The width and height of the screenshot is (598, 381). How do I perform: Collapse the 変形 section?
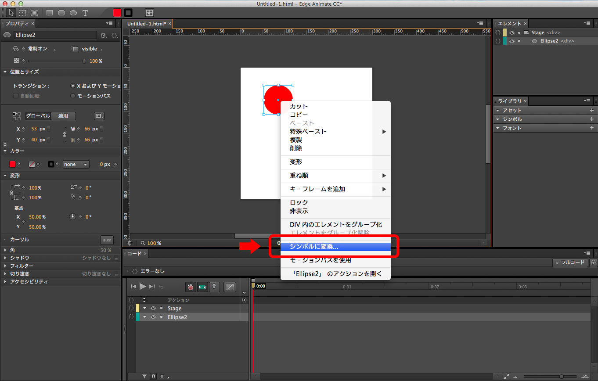pos(5,176)
